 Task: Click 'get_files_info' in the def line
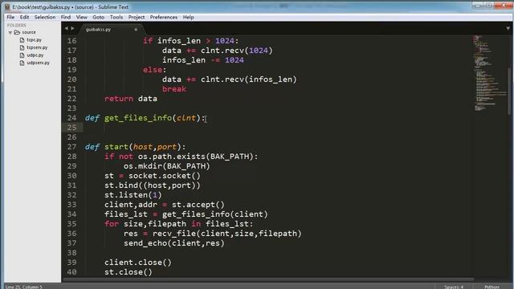tap(138, 118)
